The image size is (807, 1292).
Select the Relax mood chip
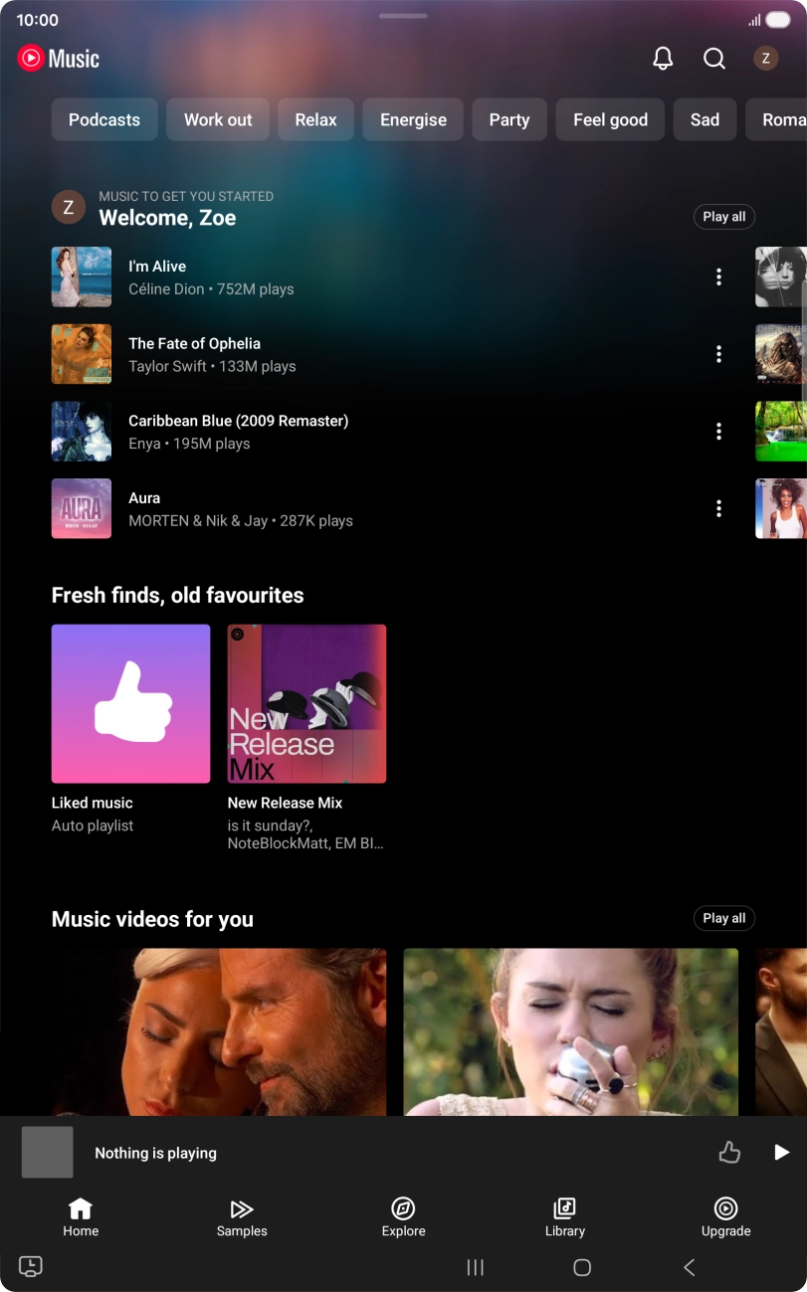click(315, 119)
